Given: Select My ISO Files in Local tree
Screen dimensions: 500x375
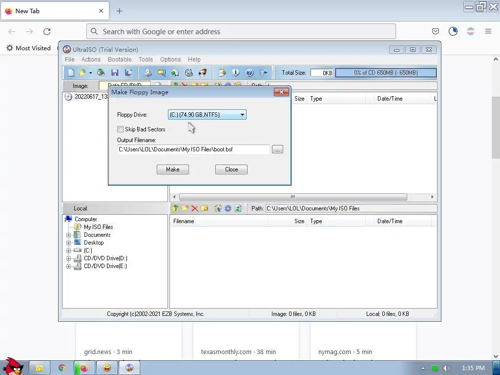Looking at the screenshot, I should click(98, 227).
